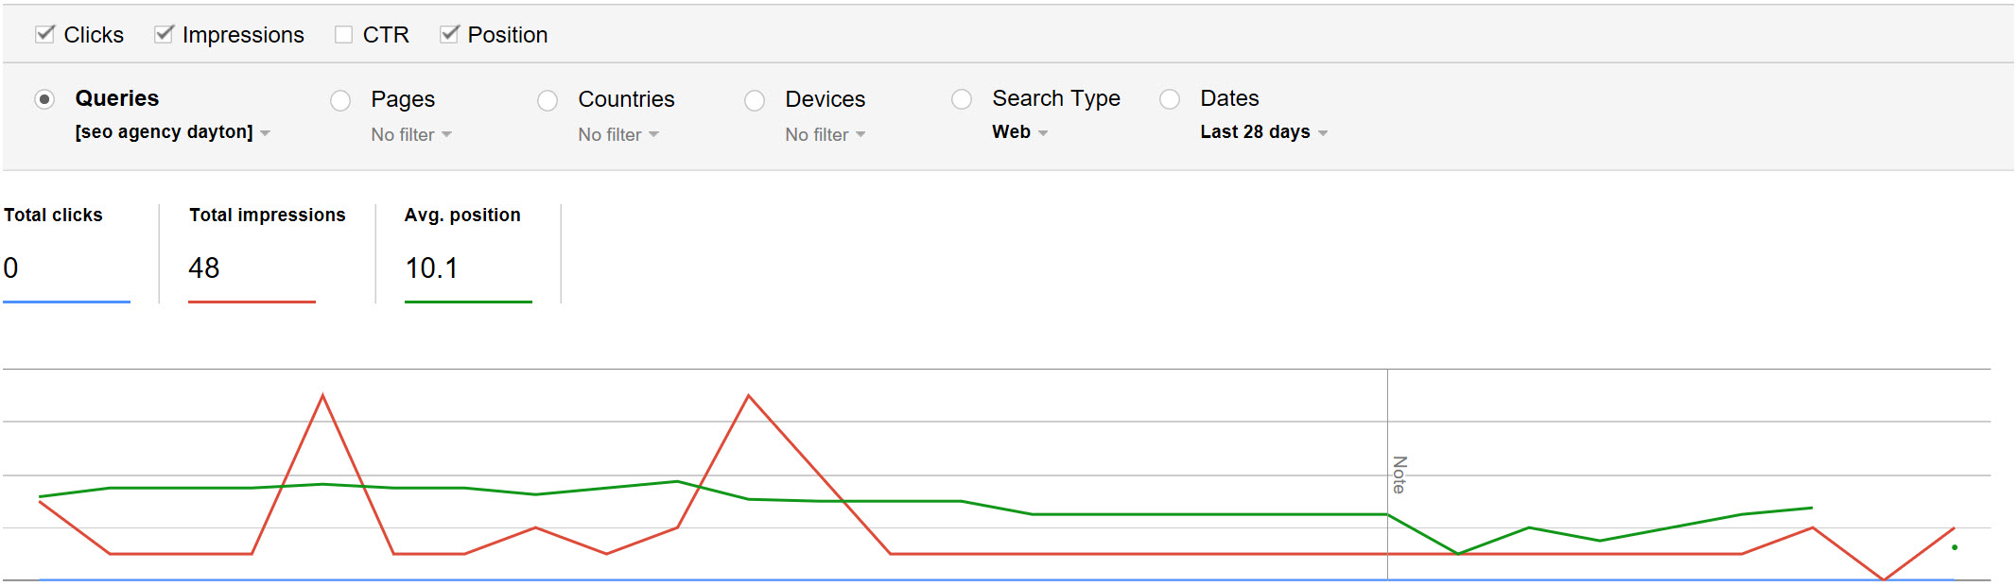Select the Pages radio button
This screenshot has height=587, width=2016.
point(340,100)
